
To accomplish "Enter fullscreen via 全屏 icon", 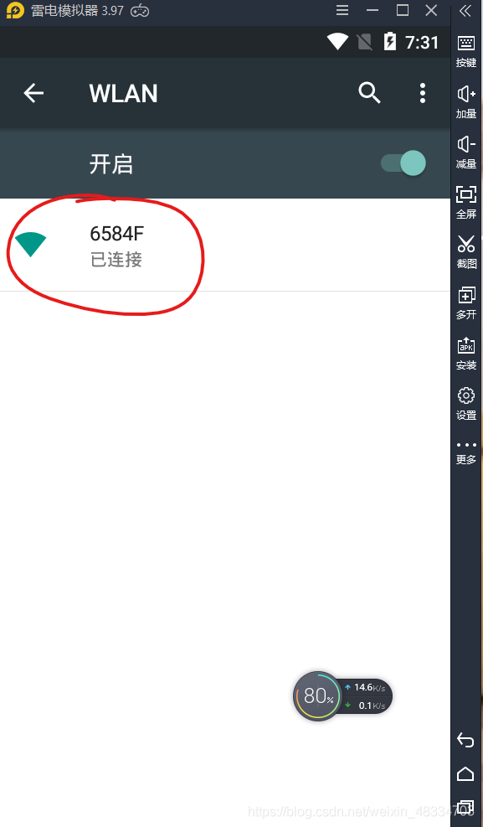I will [x=466, y=203].
